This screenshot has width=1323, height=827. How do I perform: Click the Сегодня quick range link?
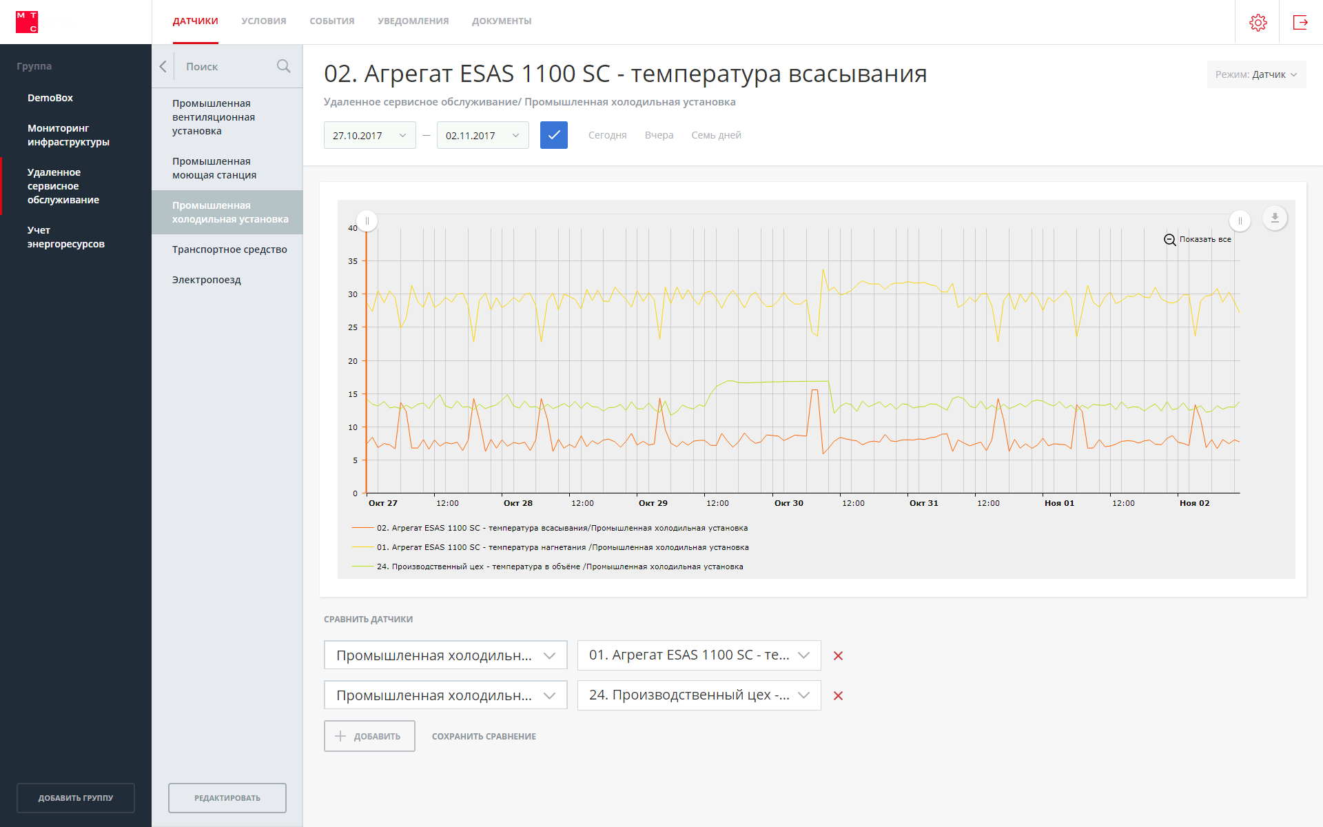(x=607, y=135)
